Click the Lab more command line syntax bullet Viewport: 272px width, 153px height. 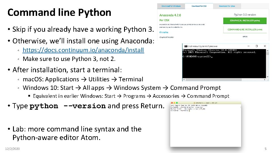point(77,133)
